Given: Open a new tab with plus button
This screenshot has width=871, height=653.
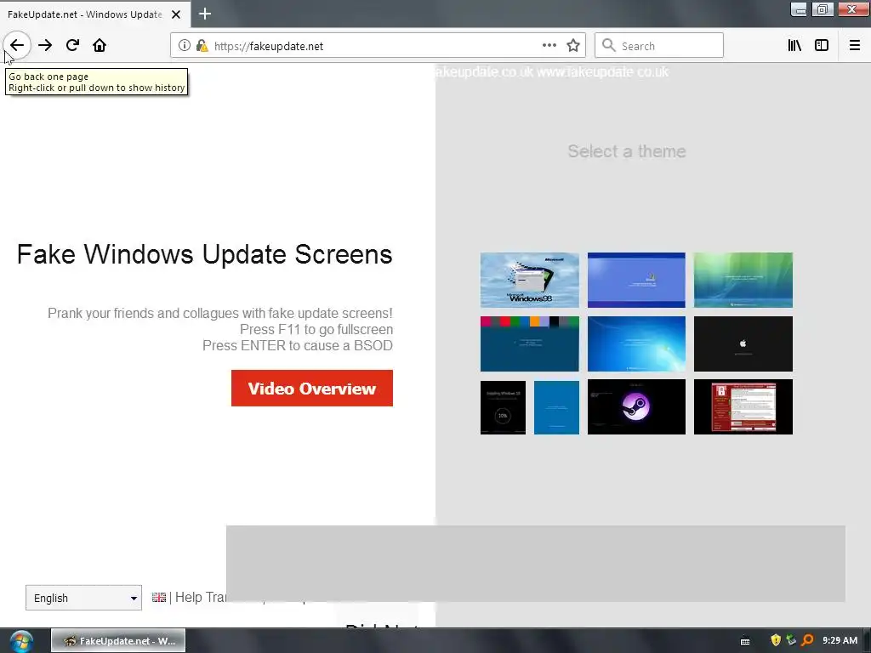Looking at the screenshot, I should coord(205,14).
